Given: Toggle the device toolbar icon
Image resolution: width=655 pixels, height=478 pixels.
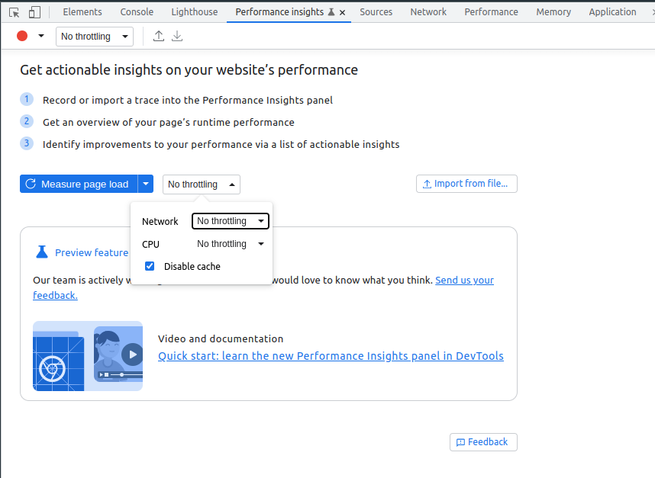Looking at the screenshot, I should [34, 12].
